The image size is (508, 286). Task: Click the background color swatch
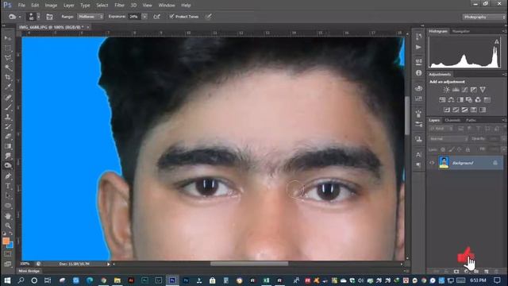click(10, 245)
